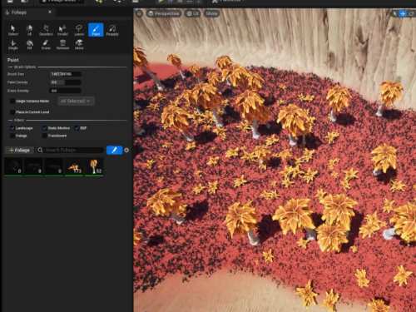Screen dimensions: 416x312
Task: Select the second dark foliage thumbnail
Action: click(x=33, y=166)
